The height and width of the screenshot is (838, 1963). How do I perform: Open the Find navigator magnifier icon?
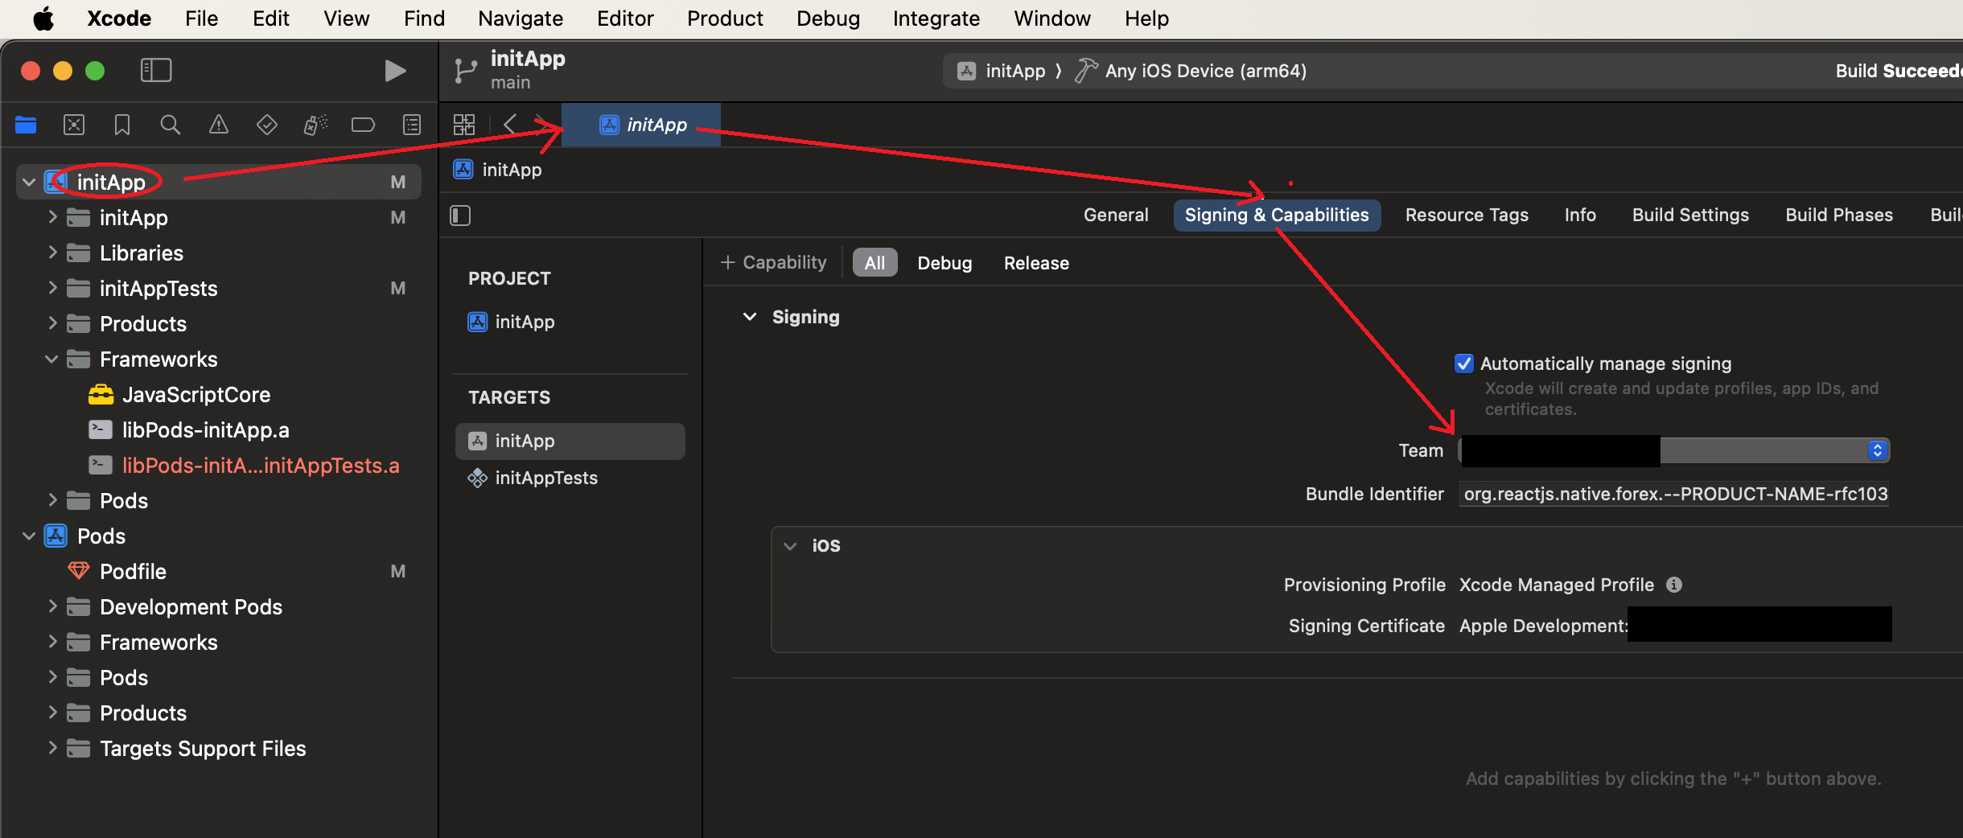[170, 125]
